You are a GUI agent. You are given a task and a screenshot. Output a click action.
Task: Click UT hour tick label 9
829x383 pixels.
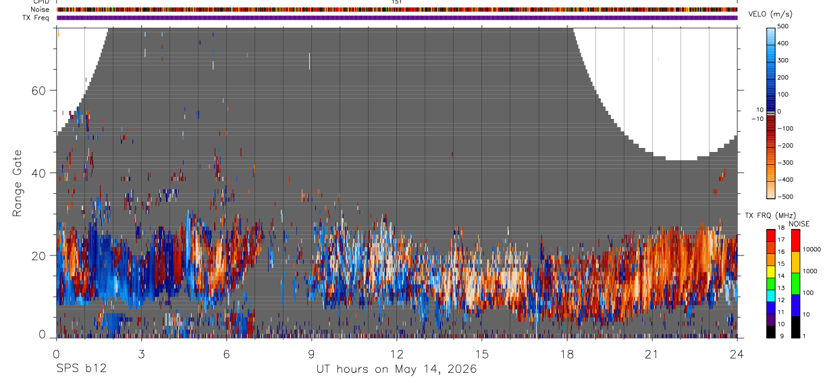[x=311, y=354]
